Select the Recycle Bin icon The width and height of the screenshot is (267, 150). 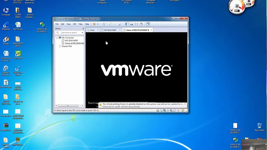point(259,127)
